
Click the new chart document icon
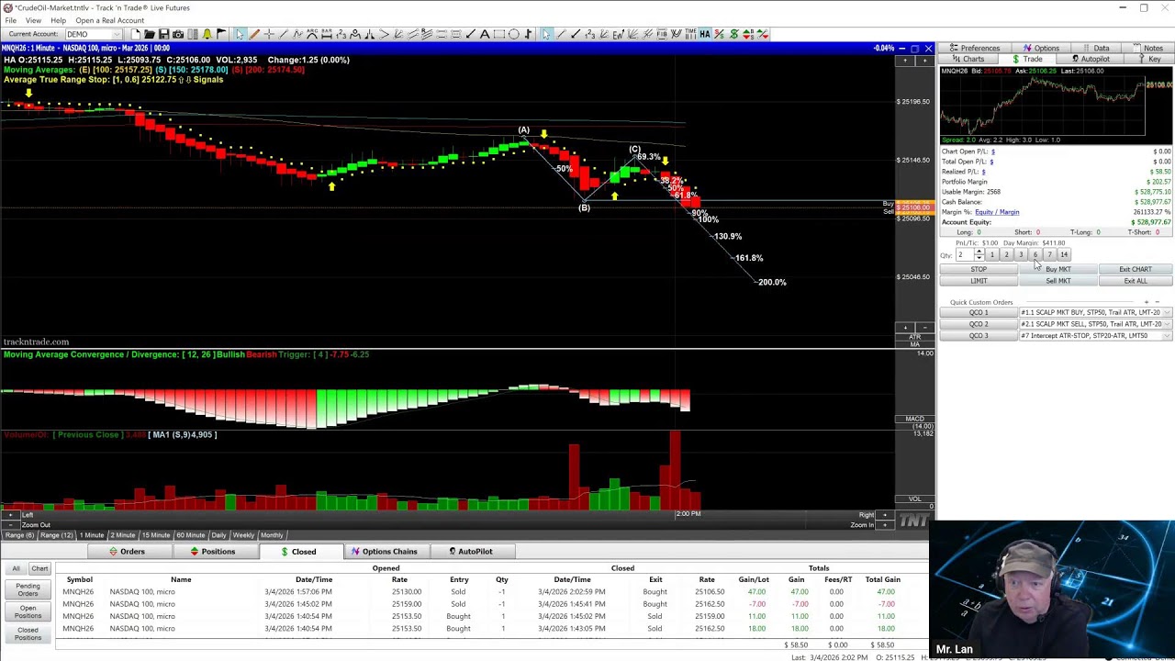135,34
